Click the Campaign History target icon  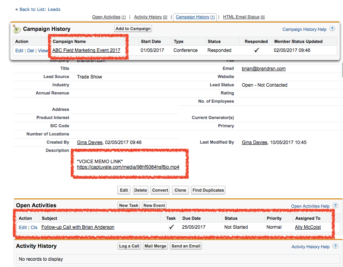pyautogui.click(x=16, y=29)
